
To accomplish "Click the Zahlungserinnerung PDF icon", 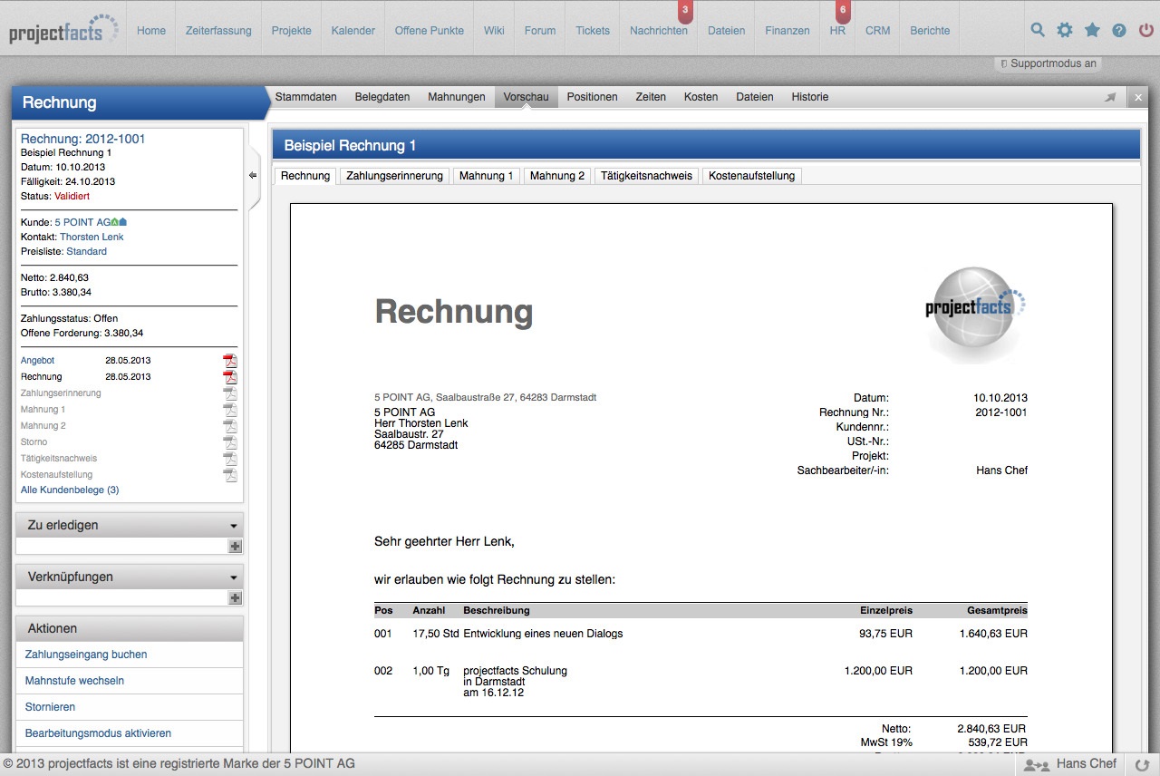I will (230, 393).
